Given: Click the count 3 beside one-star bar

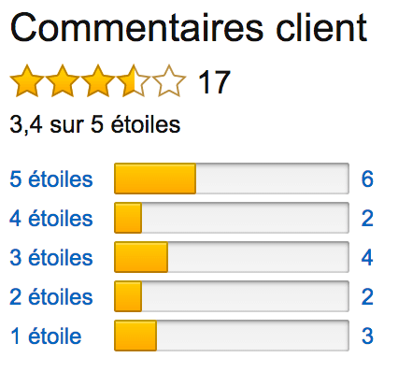Looking at the screenshot, I should (367, 336).
